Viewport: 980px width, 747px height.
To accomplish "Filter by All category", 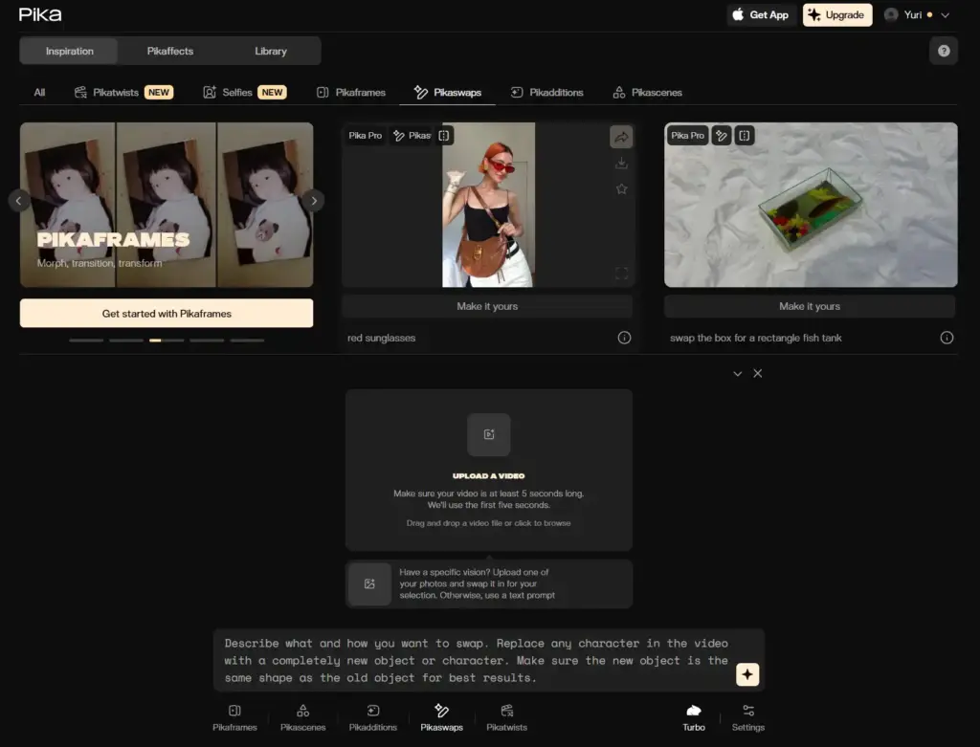I will coord(39,93).
